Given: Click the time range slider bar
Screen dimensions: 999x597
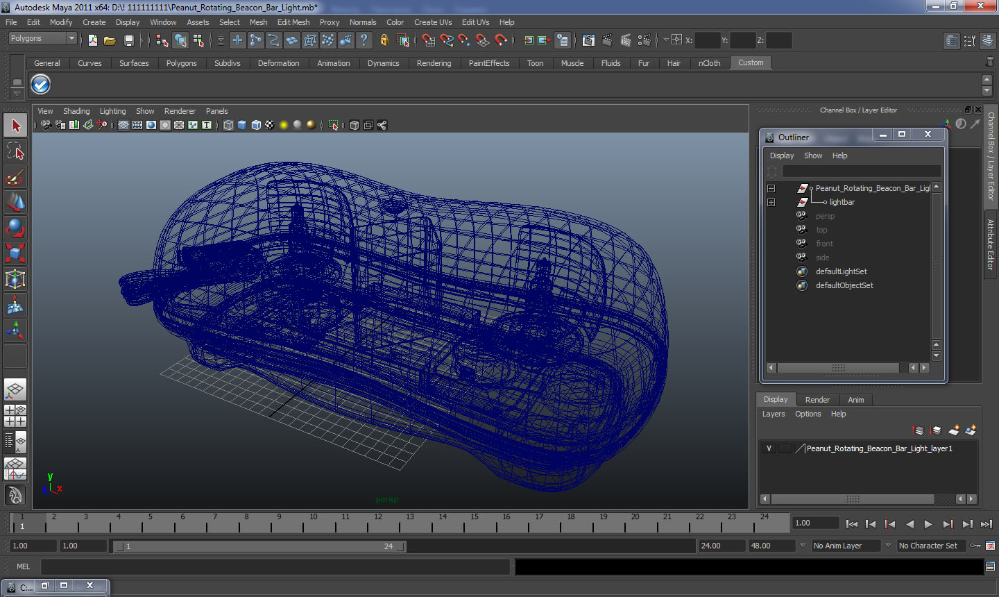Looking at the screenshot, I should 260,546.
